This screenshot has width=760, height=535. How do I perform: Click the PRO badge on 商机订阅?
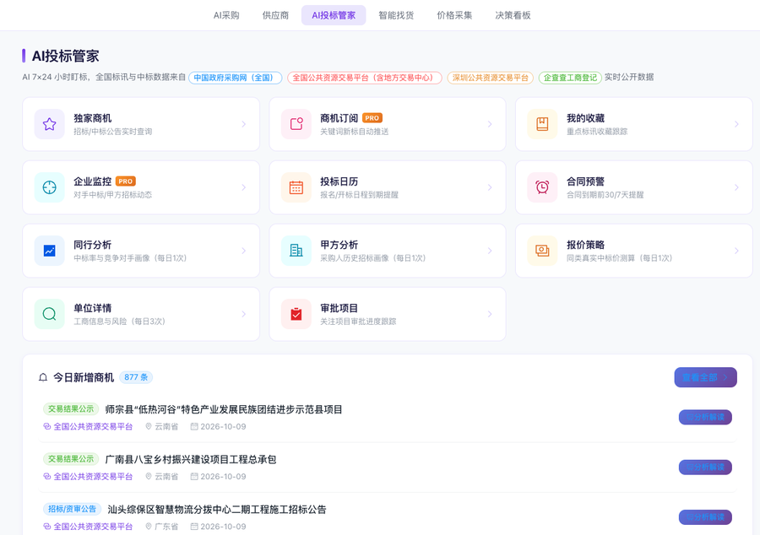coord(372,118)
